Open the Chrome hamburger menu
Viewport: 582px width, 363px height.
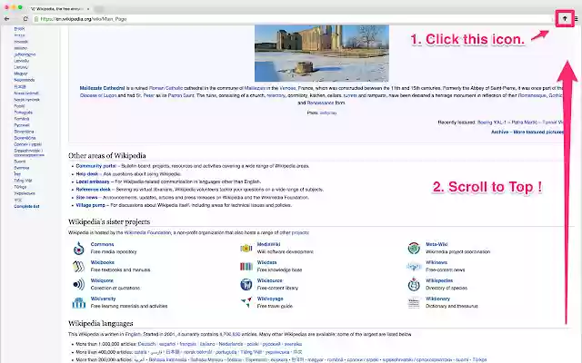[577, 18]
